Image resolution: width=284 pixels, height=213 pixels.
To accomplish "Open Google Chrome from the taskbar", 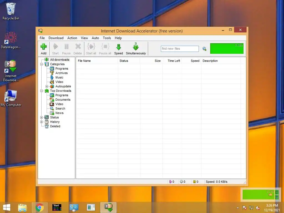I will 39,207.
